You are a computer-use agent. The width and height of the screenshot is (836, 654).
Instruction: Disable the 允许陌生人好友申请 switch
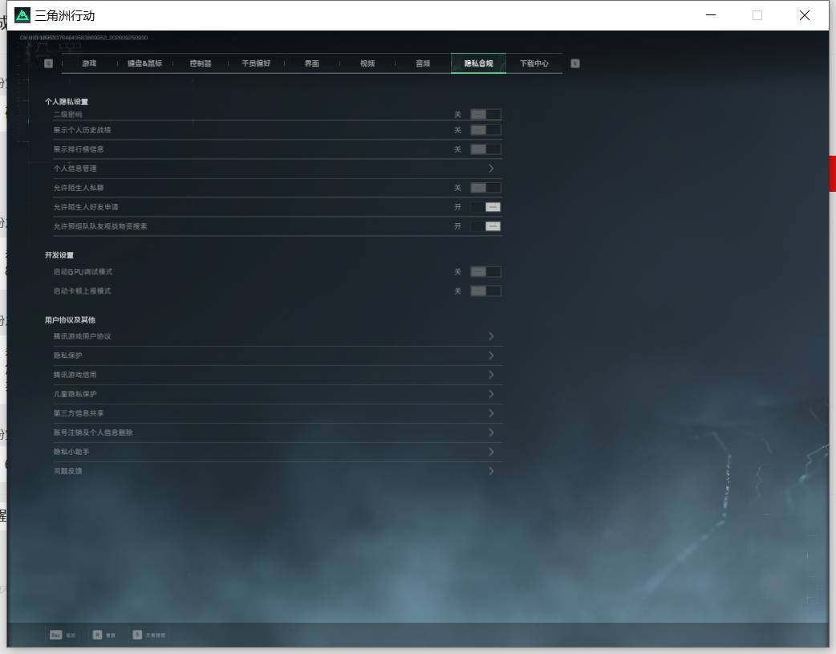(x=485, y=207)
